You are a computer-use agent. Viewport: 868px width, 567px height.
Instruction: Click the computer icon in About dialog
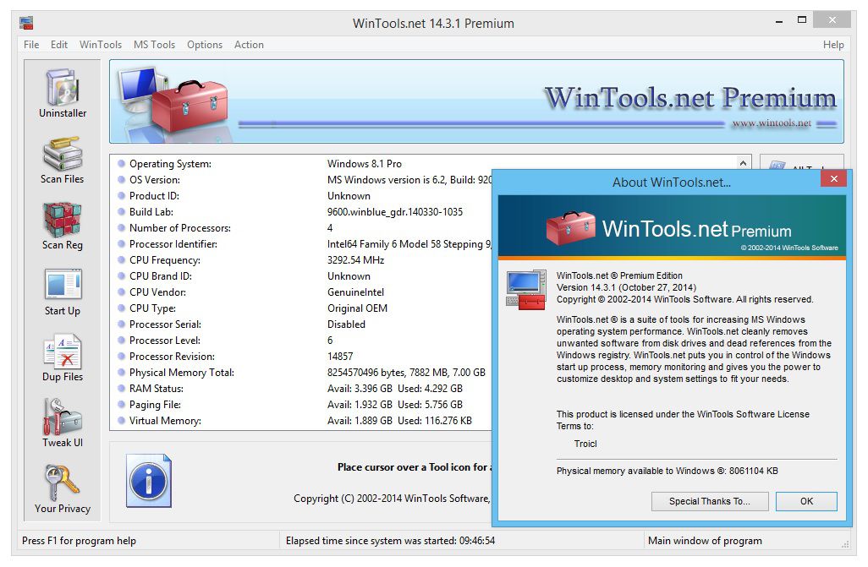click(x=525, y=289)
